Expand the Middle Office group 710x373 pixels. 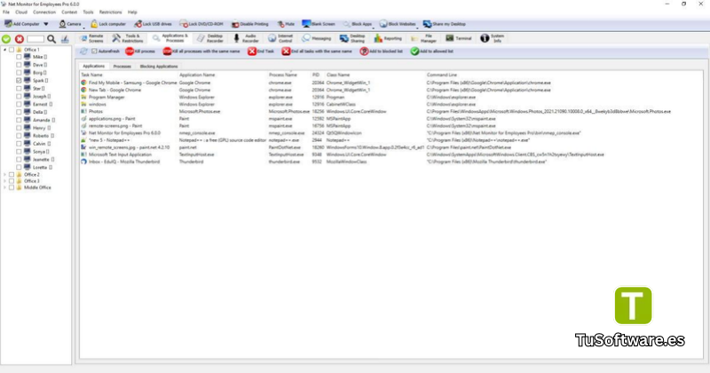click(5, 187)
